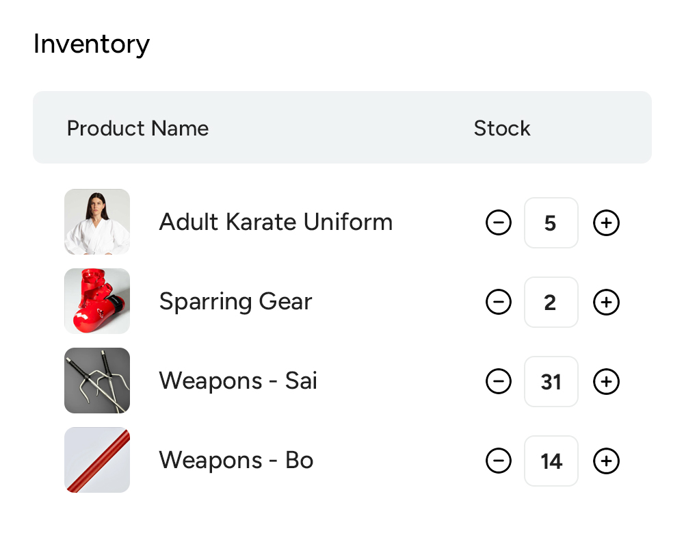Click the red Sparring Gear thumbnail
The height and width of the screenshot is (553, 684).
(97, 301)
